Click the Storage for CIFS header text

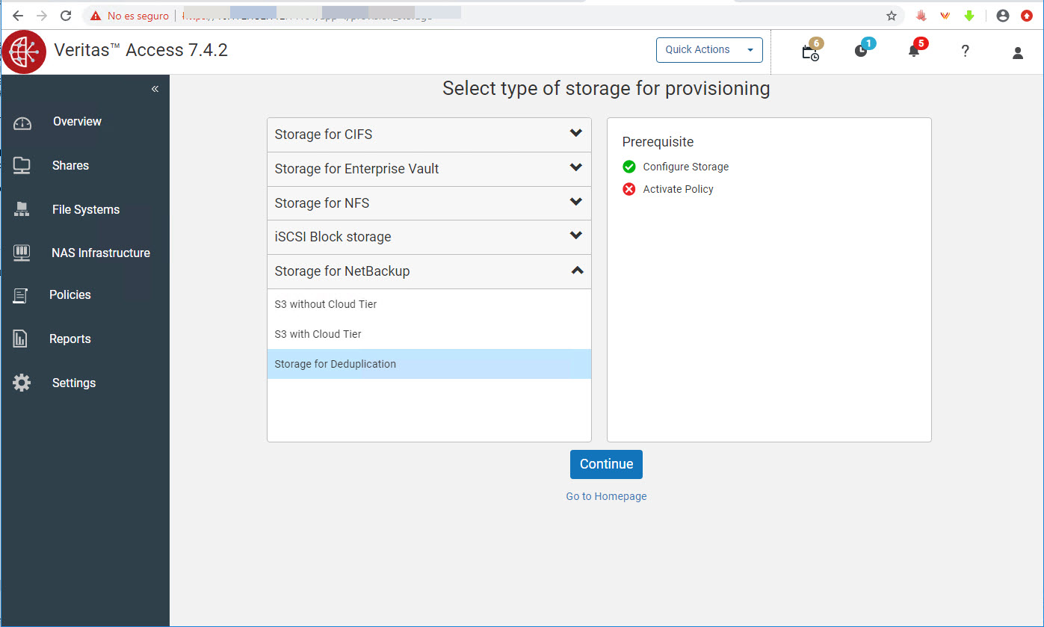pos(324,135)
